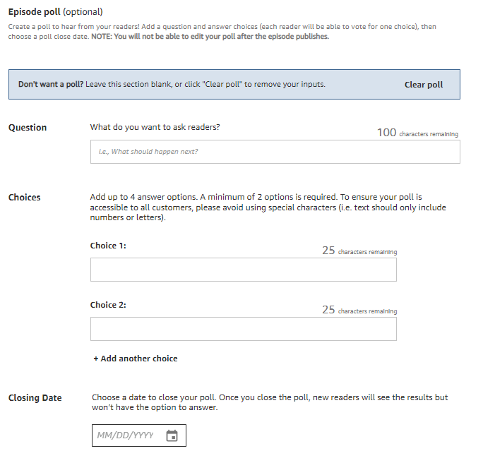Click "What do you want to ask readers?" prompt

point(155,128)
